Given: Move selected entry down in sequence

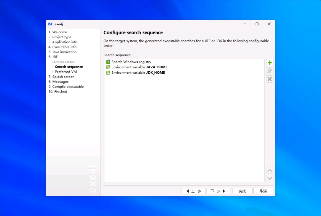Looking at the screenshot, I should (270, 178).
